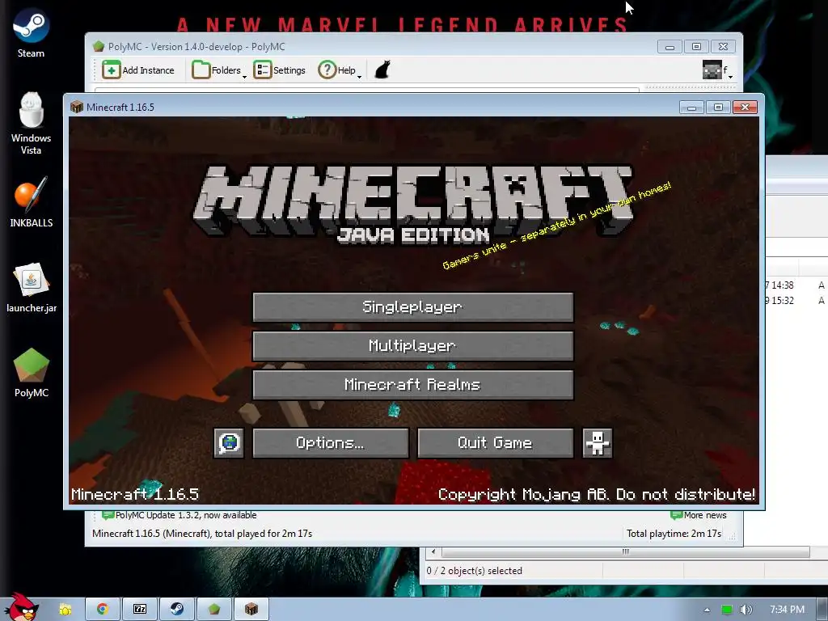Launch INKBALLS desktop shortcut
828x621 pixels.
[32, 203]
